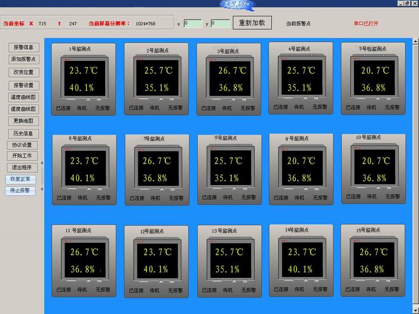Click 已连接 status under 9号监测点
This screenshot has height=314, width=419.
coord(281,198)
